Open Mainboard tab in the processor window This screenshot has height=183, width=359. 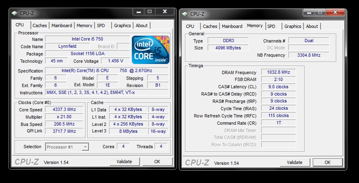[62, 26]
